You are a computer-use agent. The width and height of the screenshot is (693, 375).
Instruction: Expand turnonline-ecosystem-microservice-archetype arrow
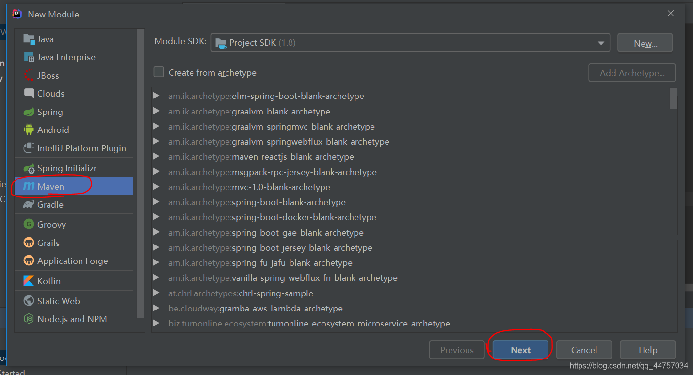pos(156,323)
